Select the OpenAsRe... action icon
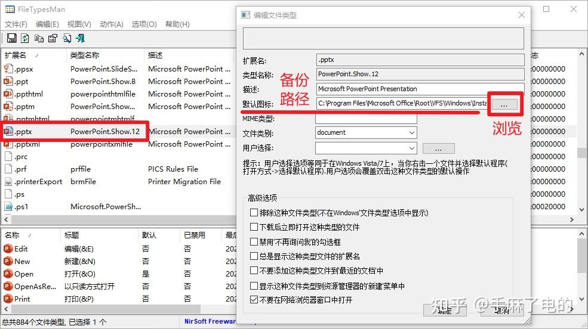 [x=8, y=286]
